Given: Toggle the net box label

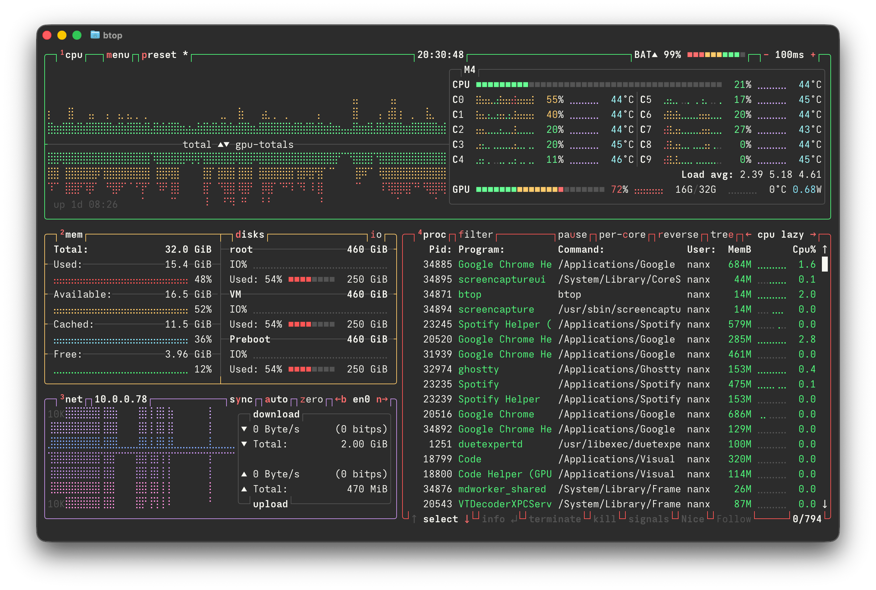Looking at the screenshot, I should tap(71, 399).
